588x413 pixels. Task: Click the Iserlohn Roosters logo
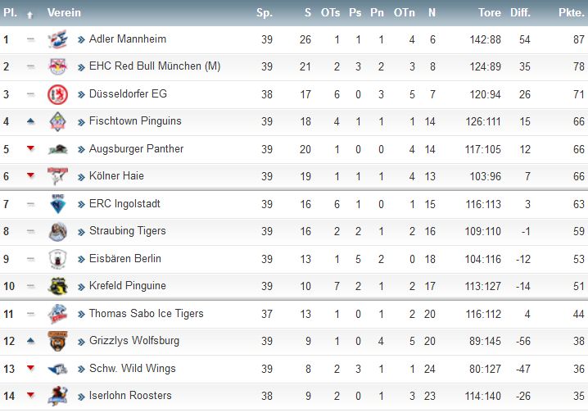(58, 396)
